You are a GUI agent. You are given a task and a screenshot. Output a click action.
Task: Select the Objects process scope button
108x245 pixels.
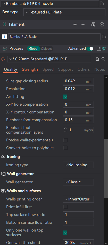[46, 49]
